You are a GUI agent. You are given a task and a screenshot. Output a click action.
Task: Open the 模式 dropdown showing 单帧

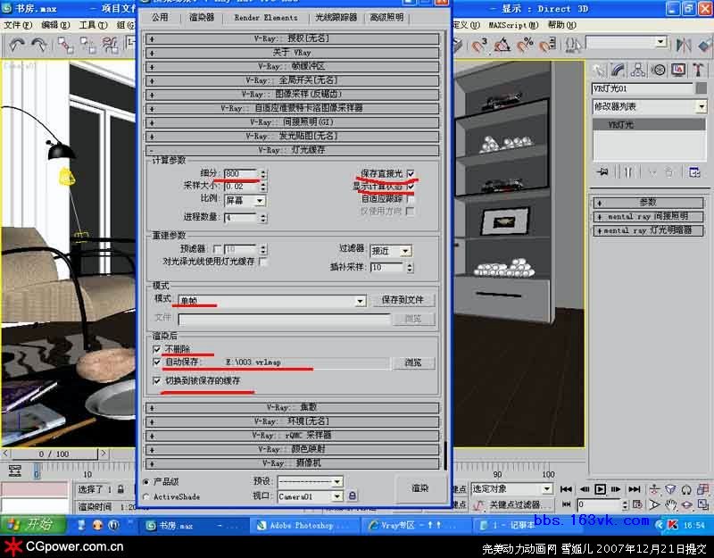[x=361, y=301]
